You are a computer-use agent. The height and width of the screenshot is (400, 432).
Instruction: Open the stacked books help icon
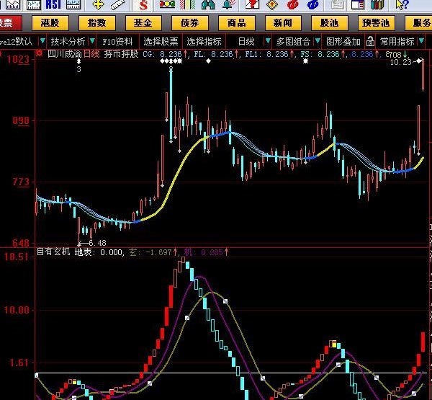coord(377,5)
